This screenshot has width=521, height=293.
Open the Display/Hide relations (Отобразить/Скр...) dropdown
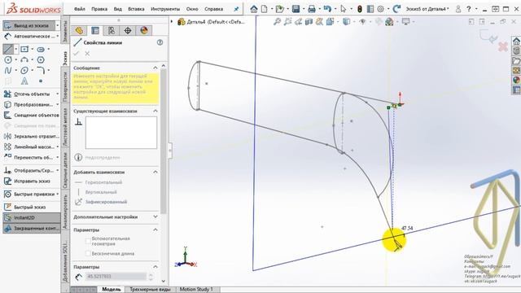[x=57, y=170]
